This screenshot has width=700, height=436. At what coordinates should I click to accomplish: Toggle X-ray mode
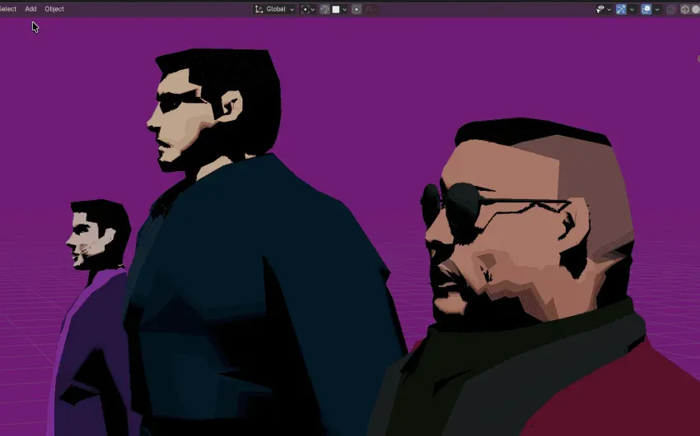[x=670, y=9]
